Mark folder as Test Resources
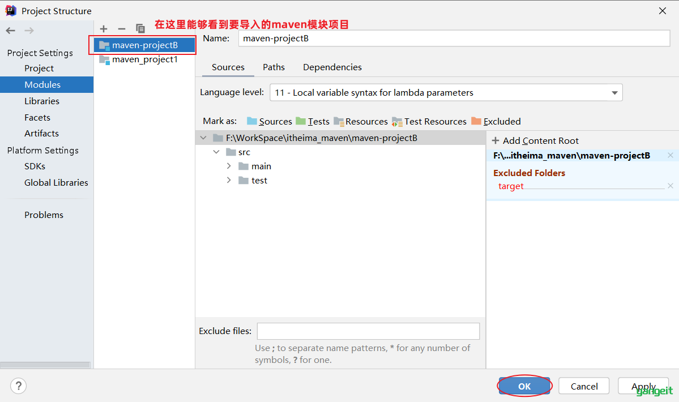This screenshot has height=402, width=679. pos(429,122)
